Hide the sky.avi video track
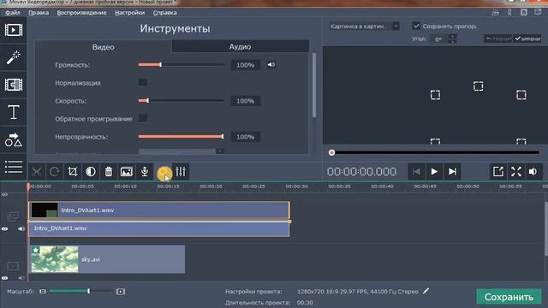548x308 pixels. (x=4, y=278)
